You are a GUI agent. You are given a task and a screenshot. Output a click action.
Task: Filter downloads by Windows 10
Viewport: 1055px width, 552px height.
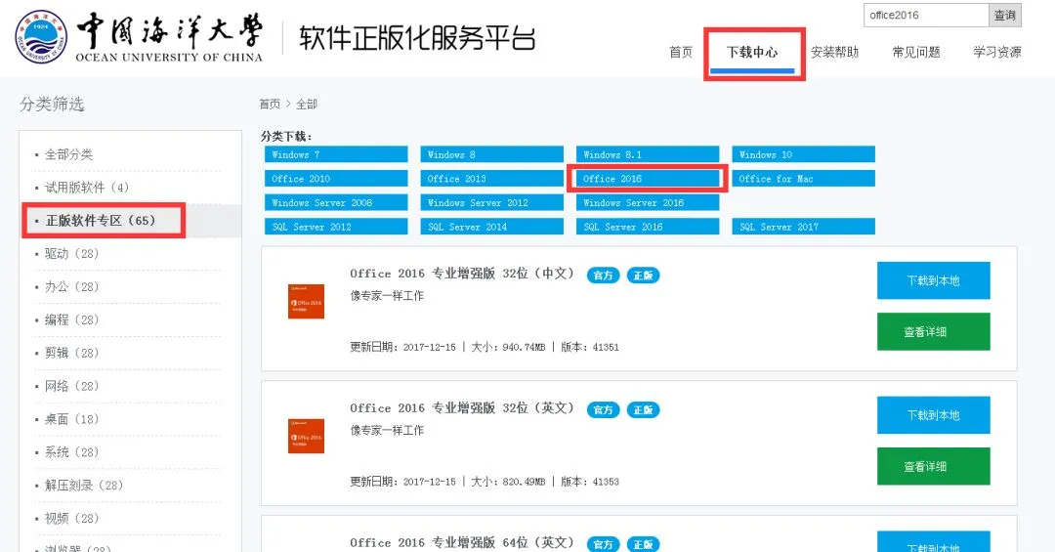[x=803, y=154]
